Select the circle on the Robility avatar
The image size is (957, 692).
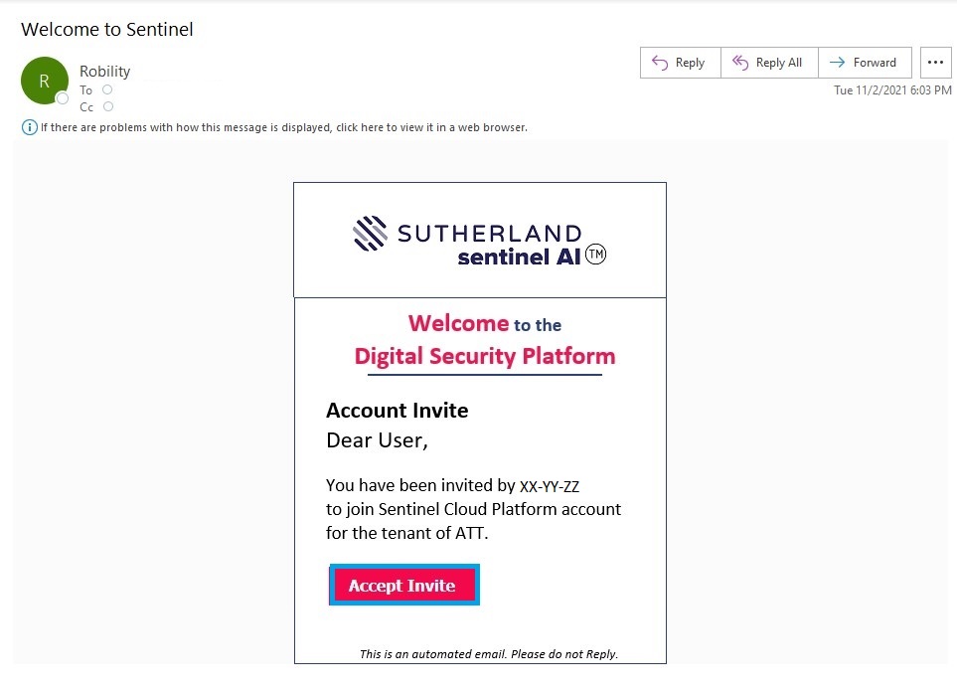pos(62,98)
